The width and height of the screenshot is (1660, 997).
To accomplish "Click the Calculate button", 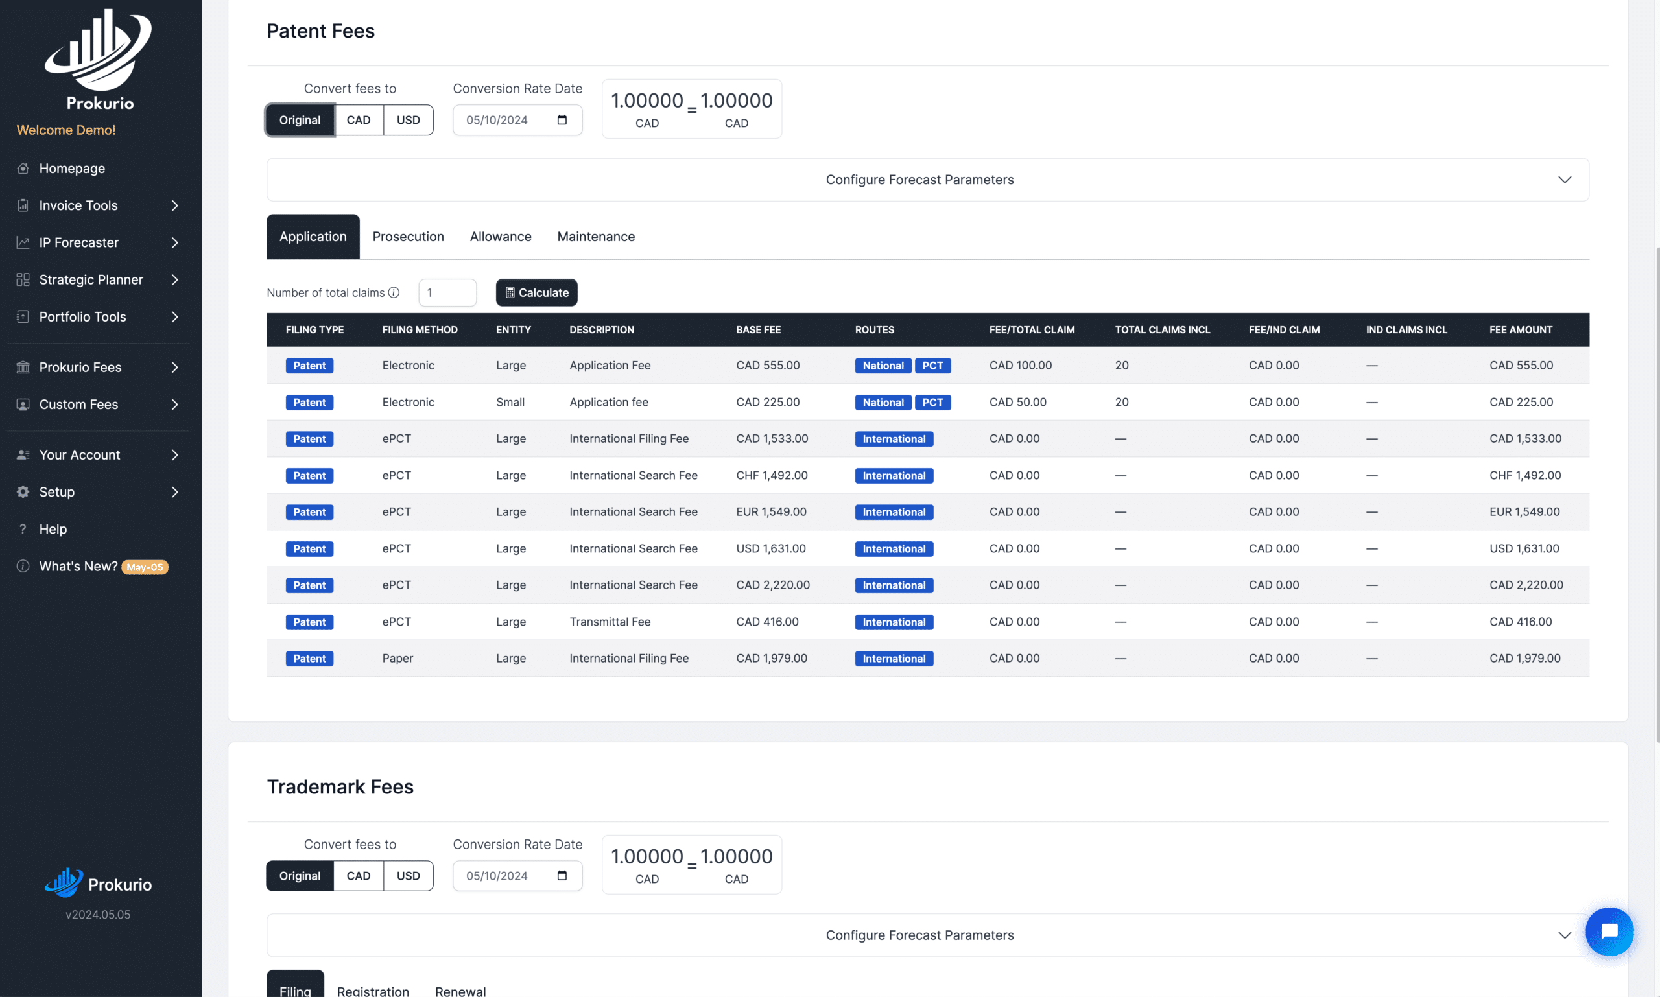I will (536, 292).
